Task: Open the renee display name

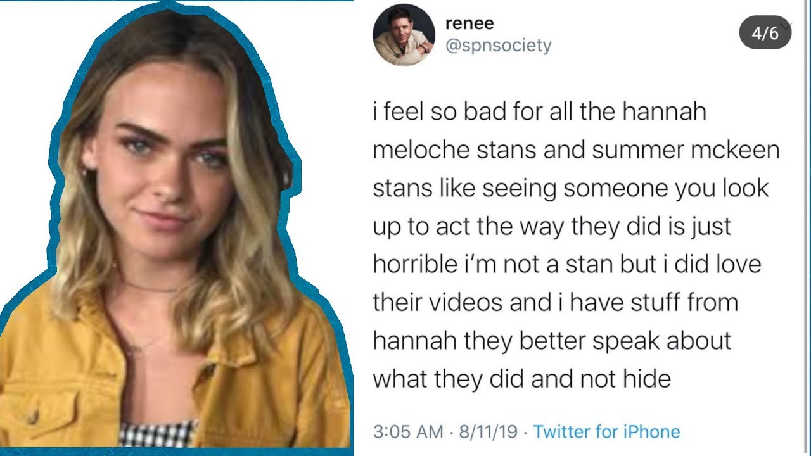Action: (469, 23)
